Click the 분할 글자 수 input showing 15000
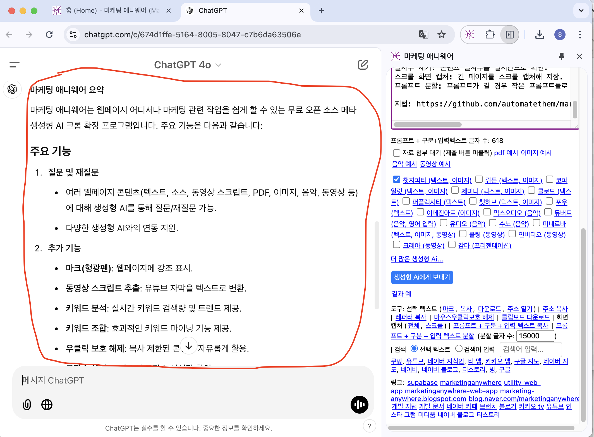Viewport: 594px width, 437px height. coord(535,336)
